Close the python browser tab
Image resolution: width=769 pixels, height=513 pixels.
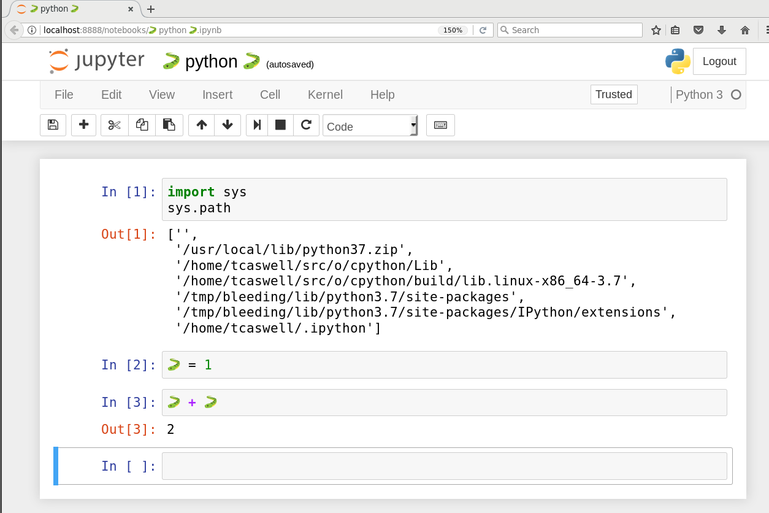131,9
